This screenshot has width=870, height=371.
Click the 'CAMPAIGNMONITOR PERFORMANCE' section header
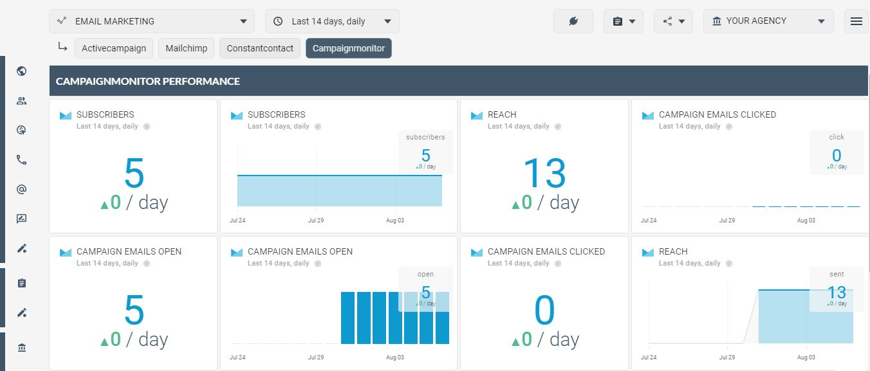click(459, 81)
